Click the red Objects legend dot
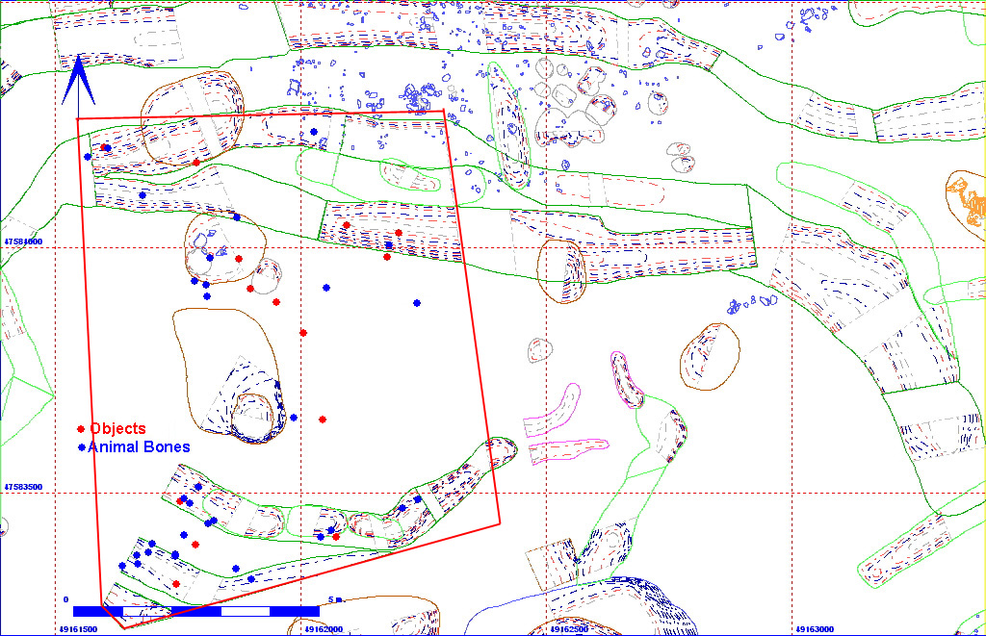Viewport: 986px width, 636px height. [81, 428]
